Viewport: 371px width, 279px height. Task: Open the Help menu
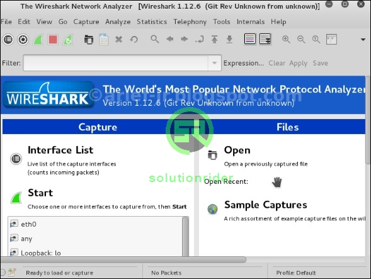pos(278,21)
